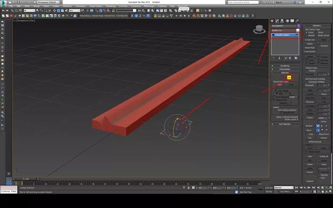This screenshot has height=208, width=333.
Task: Open the Edit menu
Action: coord(19,6)
